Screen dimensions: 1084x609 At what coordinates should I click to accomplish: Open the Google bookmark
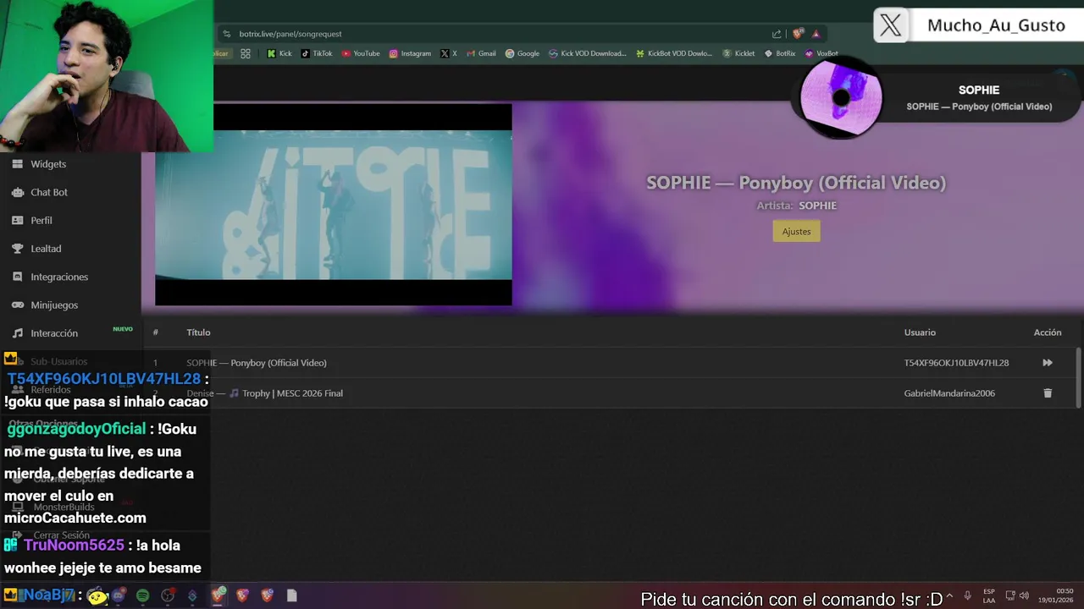click(x=523, y=53)
